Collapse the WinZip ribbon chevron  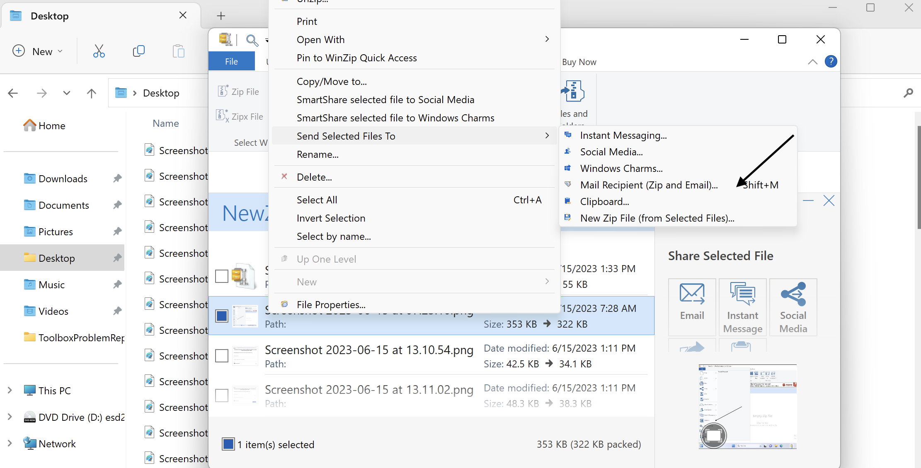tap(812, 62)
